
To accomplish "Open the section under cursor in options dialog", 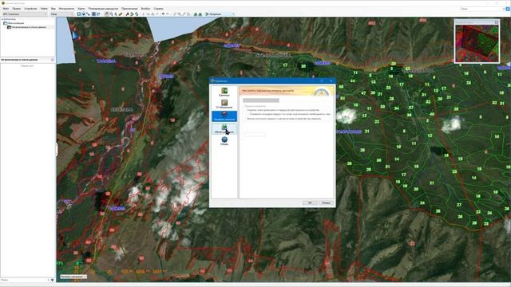I will 224,128.
